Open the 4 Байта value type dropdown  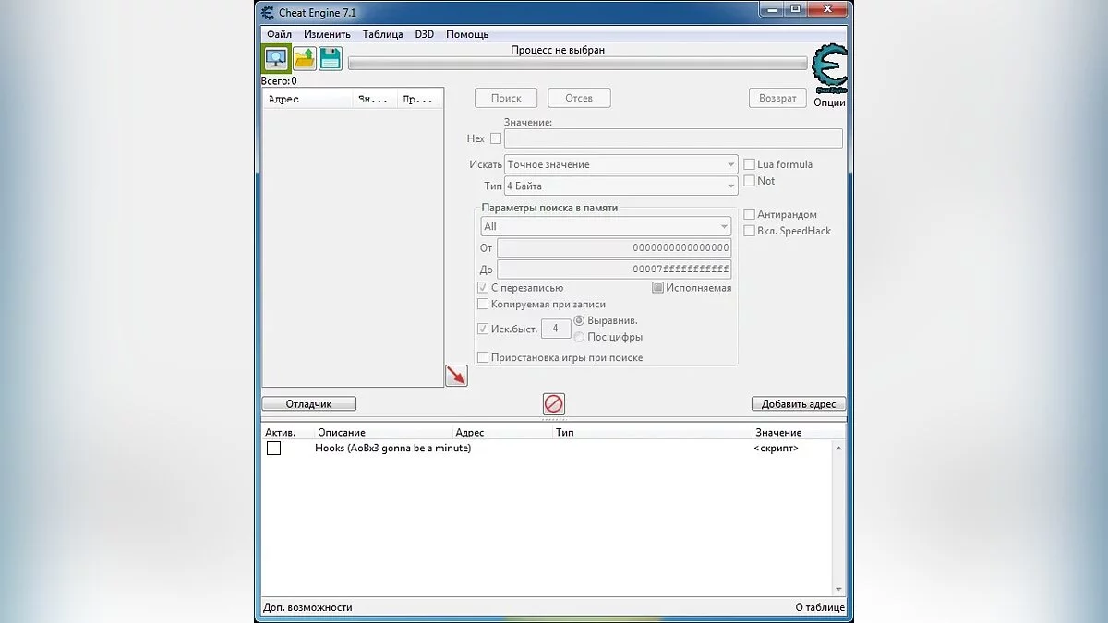620,186
